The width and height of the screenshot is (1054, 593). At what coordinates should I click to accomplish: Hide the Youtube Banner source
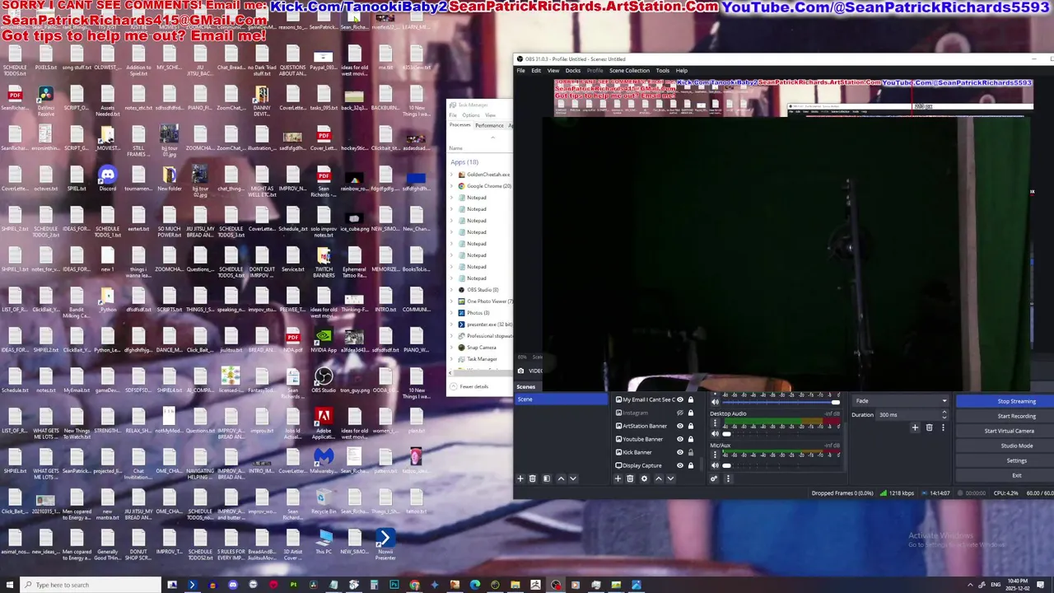click(680, 439)
